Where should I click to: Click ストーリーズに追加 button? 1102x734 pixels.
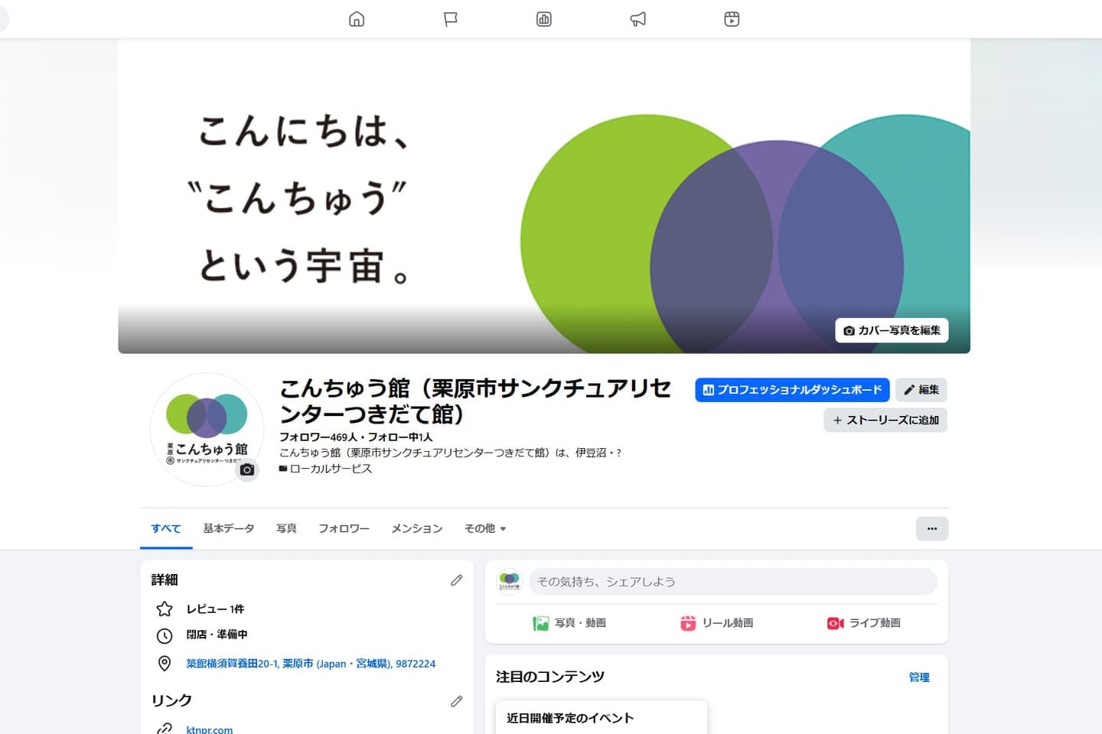(885, 420)
